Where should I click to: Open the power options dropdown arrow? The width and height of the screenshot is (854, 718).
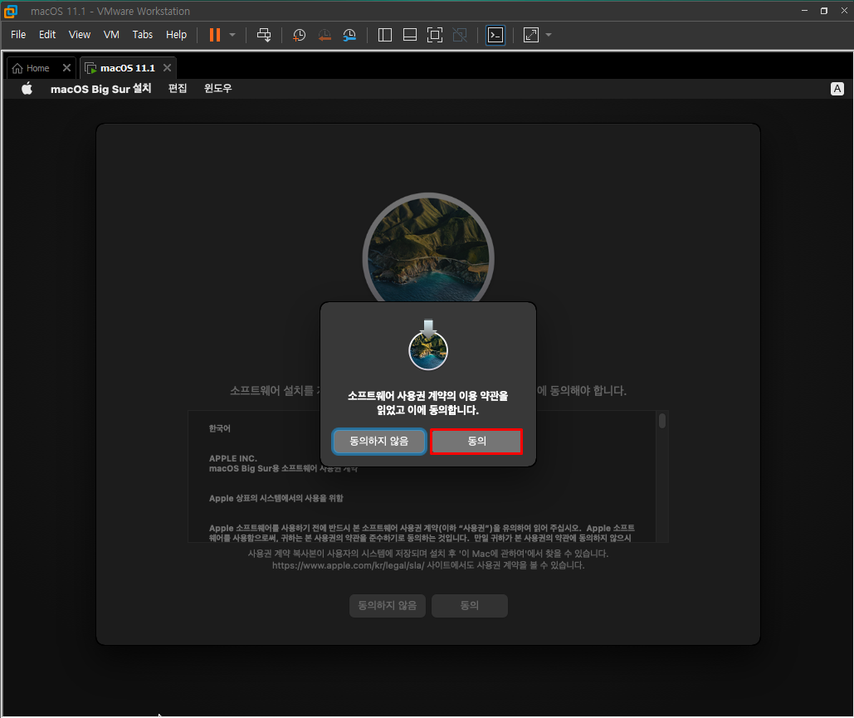[x=232, y=35]
